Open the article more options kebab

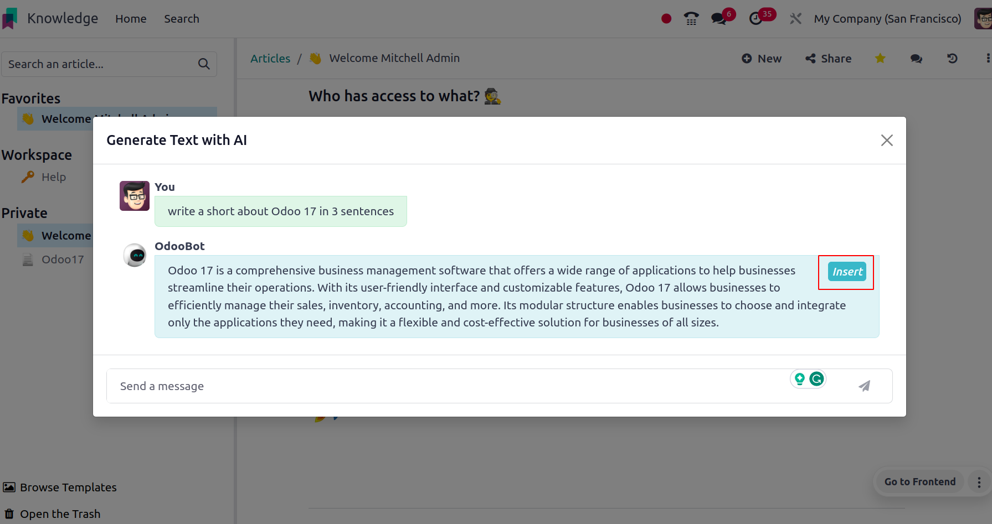coord(988,58)
